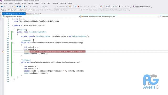
Task: Click the Show Next Statement arrow
Action: tap(88, 7)
